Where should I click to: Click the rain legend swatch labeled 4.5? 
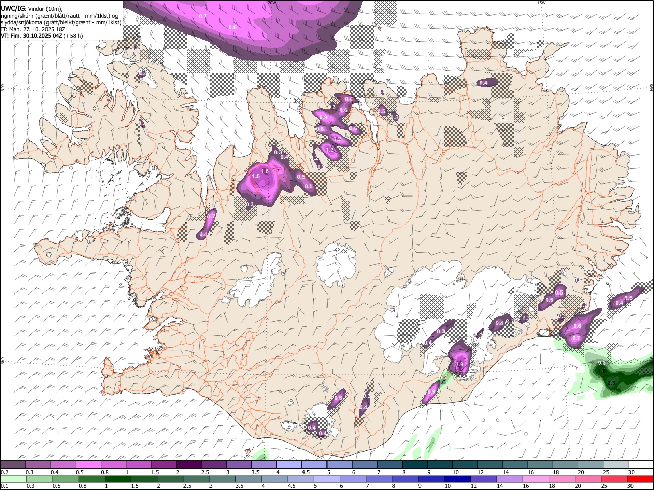tap(300, 479)
